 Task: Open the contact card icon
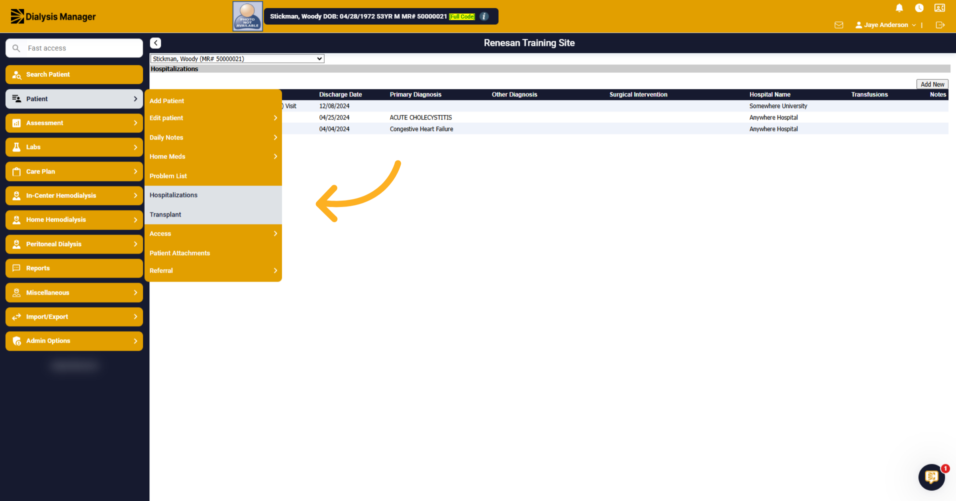[x=940, y=8]
